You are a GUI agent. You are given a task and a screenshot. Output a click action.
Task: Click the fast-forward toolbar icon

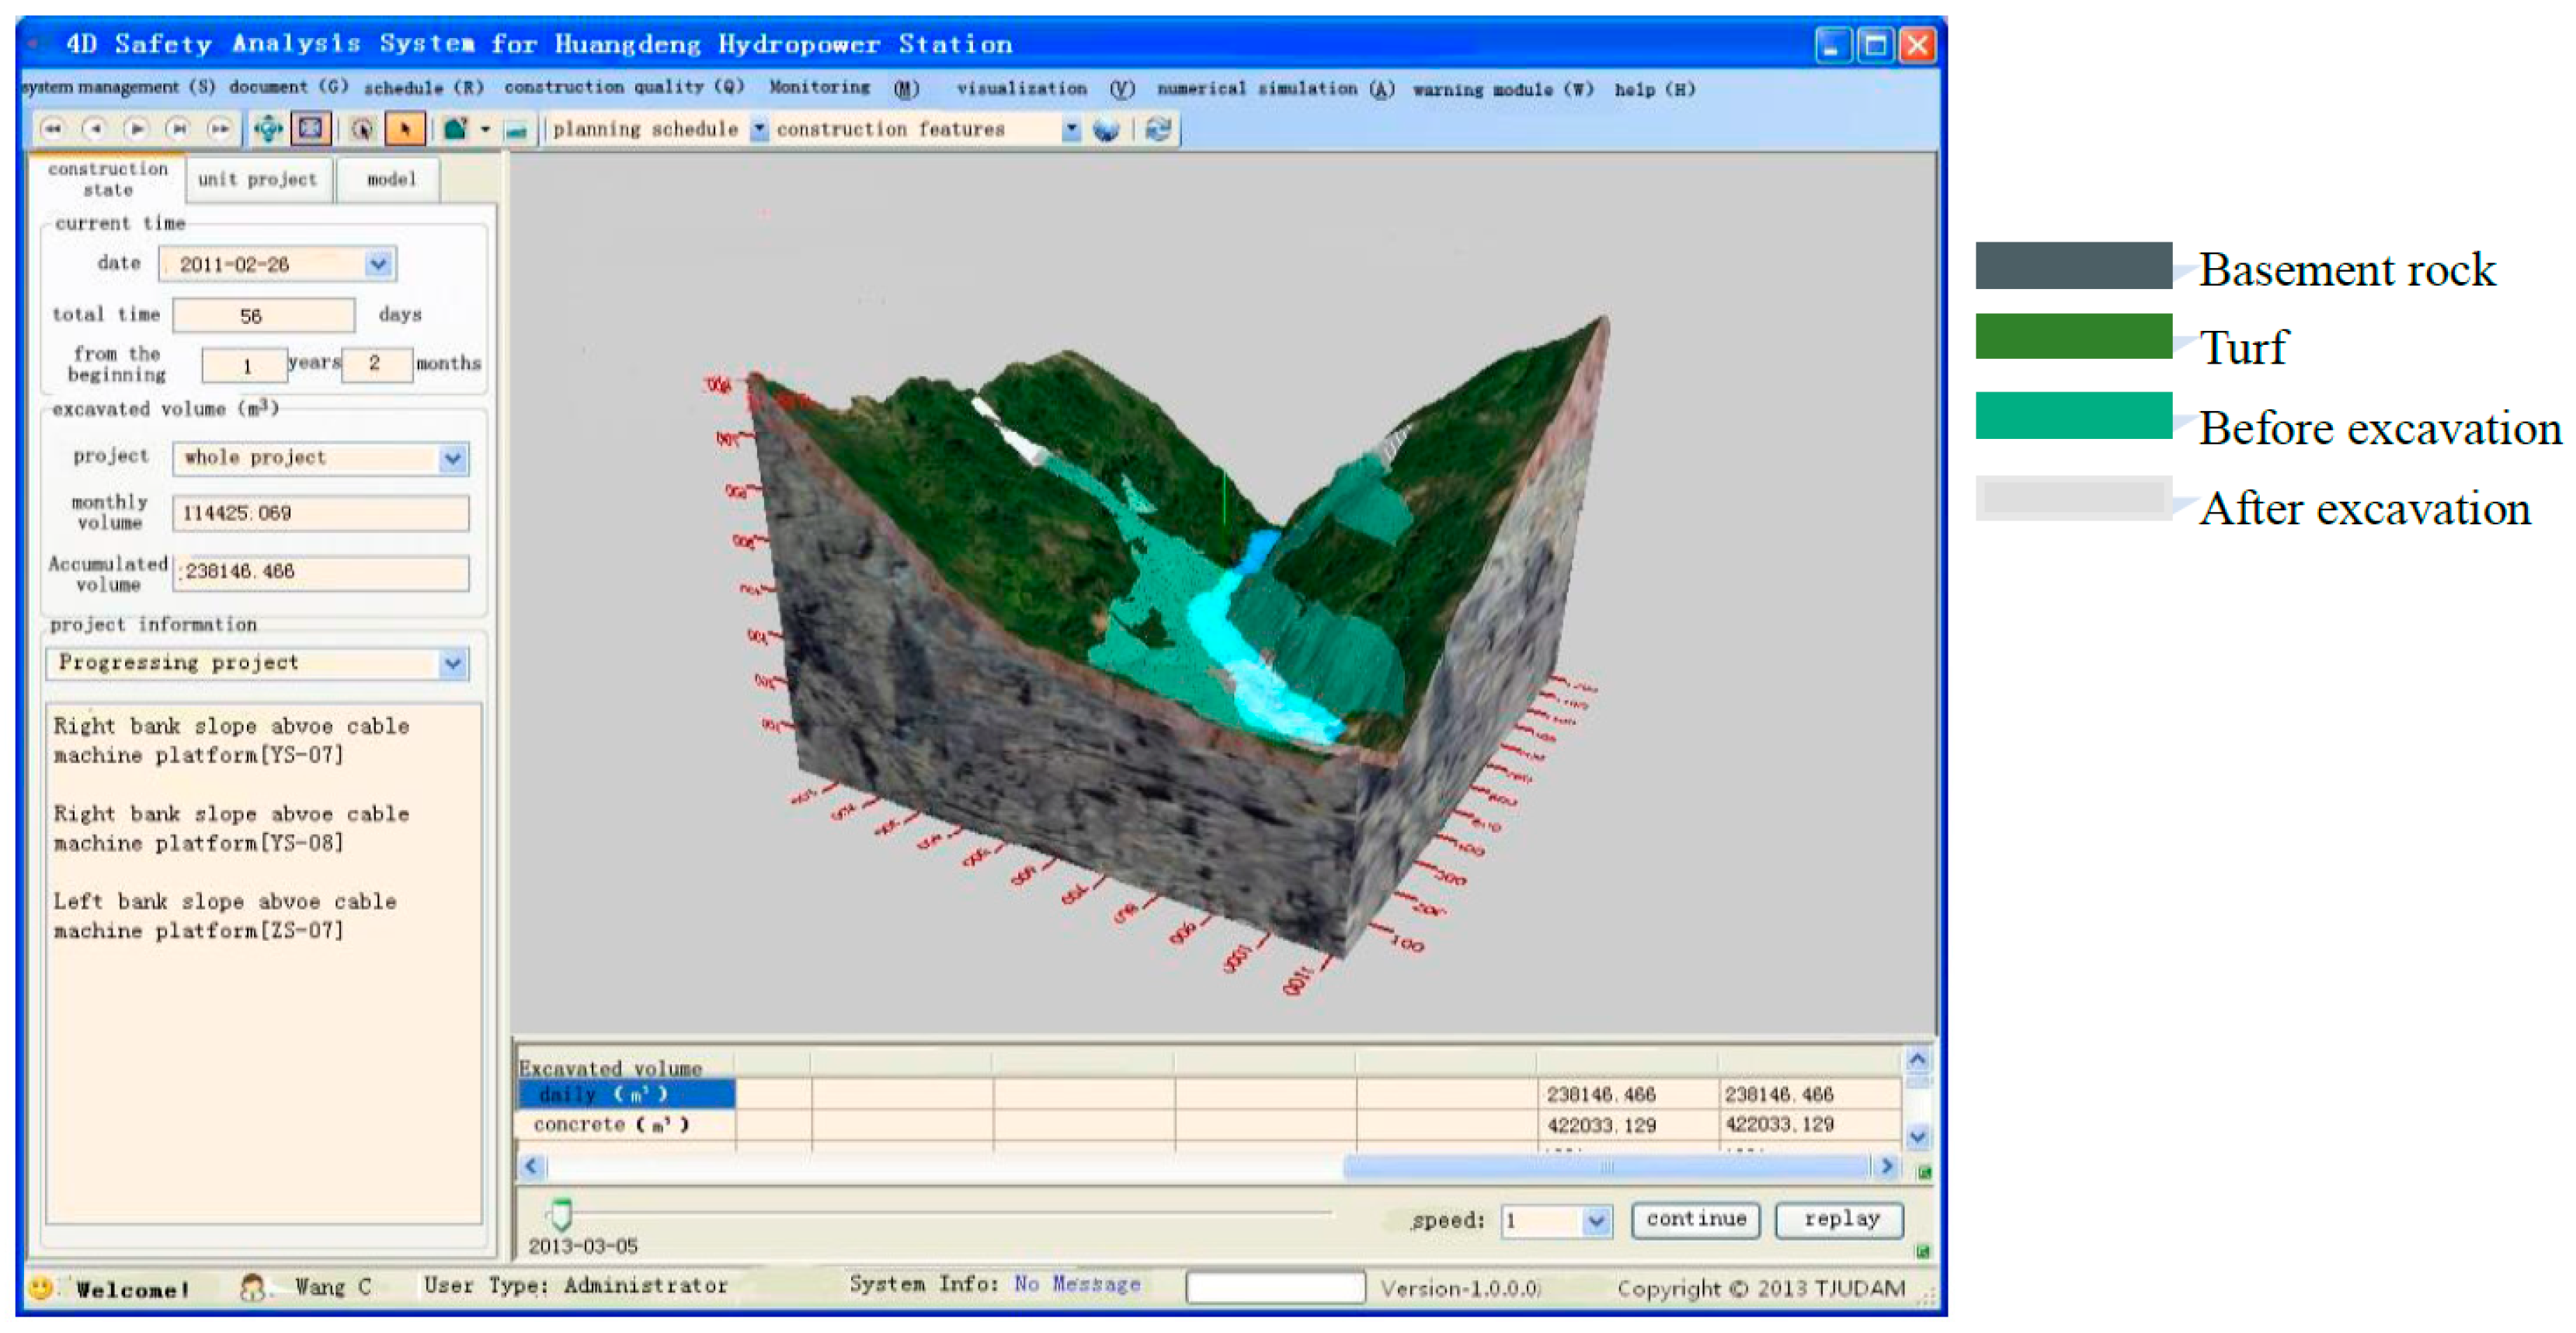click(219, 129)
